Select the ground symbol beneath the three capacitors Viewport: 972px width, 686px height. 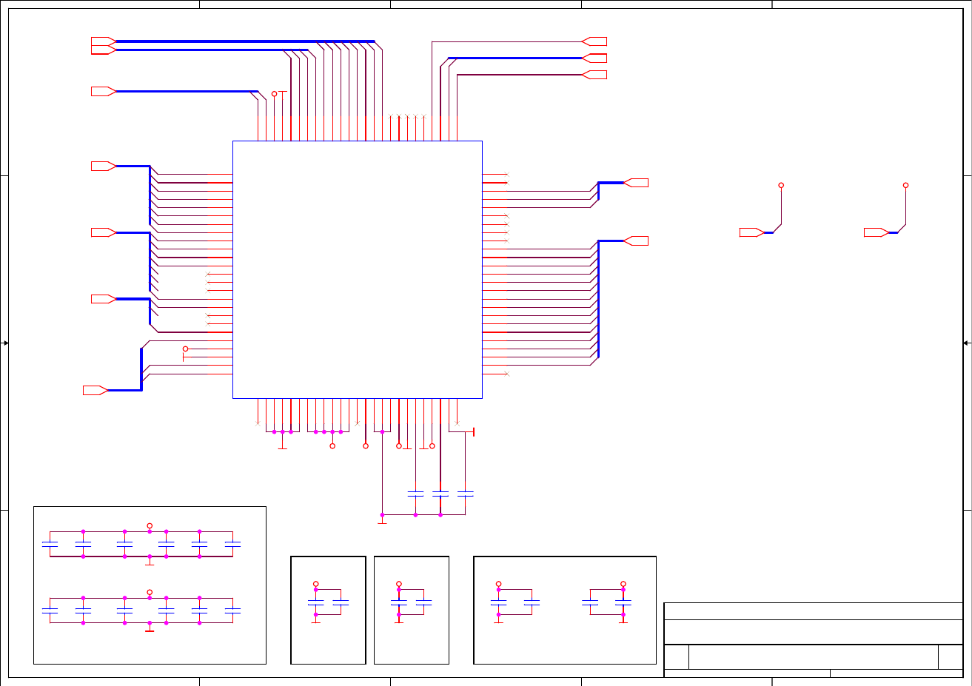(x=382, y=519)
